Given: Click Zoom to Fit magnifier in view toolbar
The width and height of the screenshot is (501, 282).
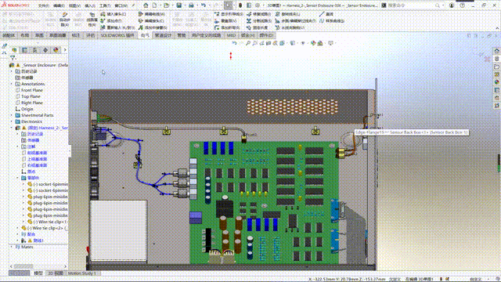Looking at the screenshot, I should click(248, 43).
